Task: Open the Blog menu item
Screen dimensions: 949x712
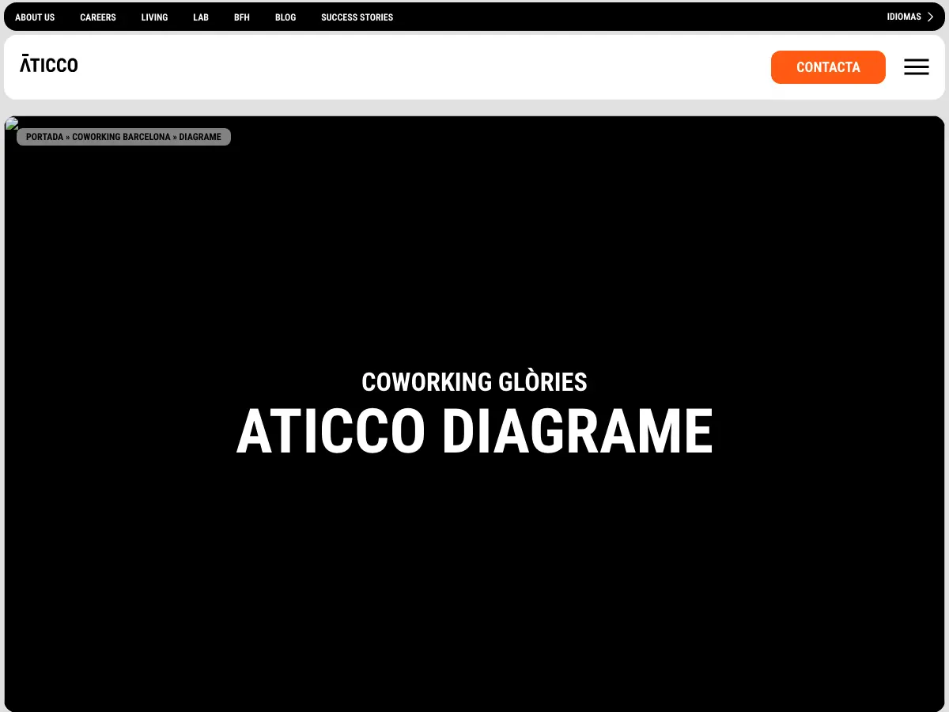Action: point(285,17)
